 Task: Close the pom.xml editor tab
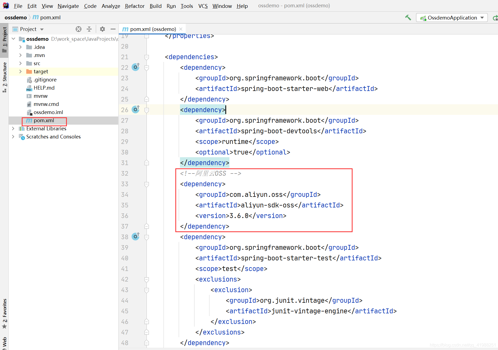(x=181, y=29)
